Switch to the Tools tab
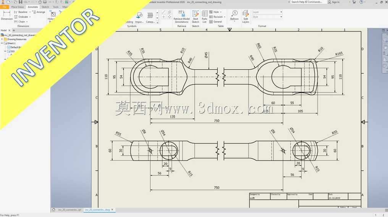 pyautogui.click(x=56, y=7)
